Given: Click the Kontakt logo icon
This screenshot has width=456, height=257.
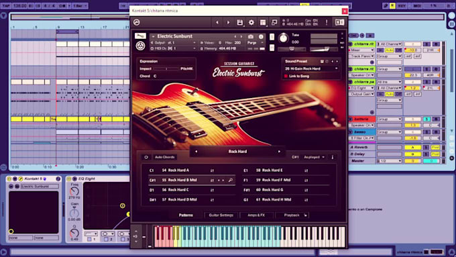Looking at the screenshot, I should tap(136, 22).
